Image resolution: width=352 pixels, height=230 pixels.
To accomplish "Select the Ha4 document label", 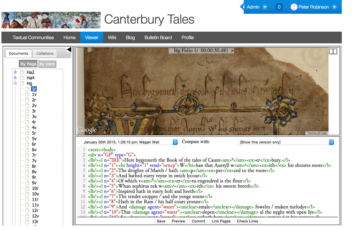I will pos(31,78).
